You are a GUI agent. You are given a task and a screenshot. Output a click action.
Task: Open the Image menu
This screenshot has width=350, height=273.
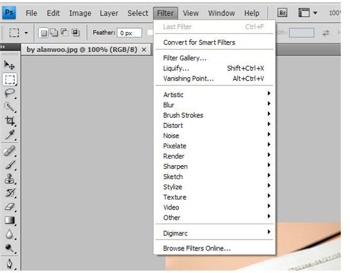[80, 13]
